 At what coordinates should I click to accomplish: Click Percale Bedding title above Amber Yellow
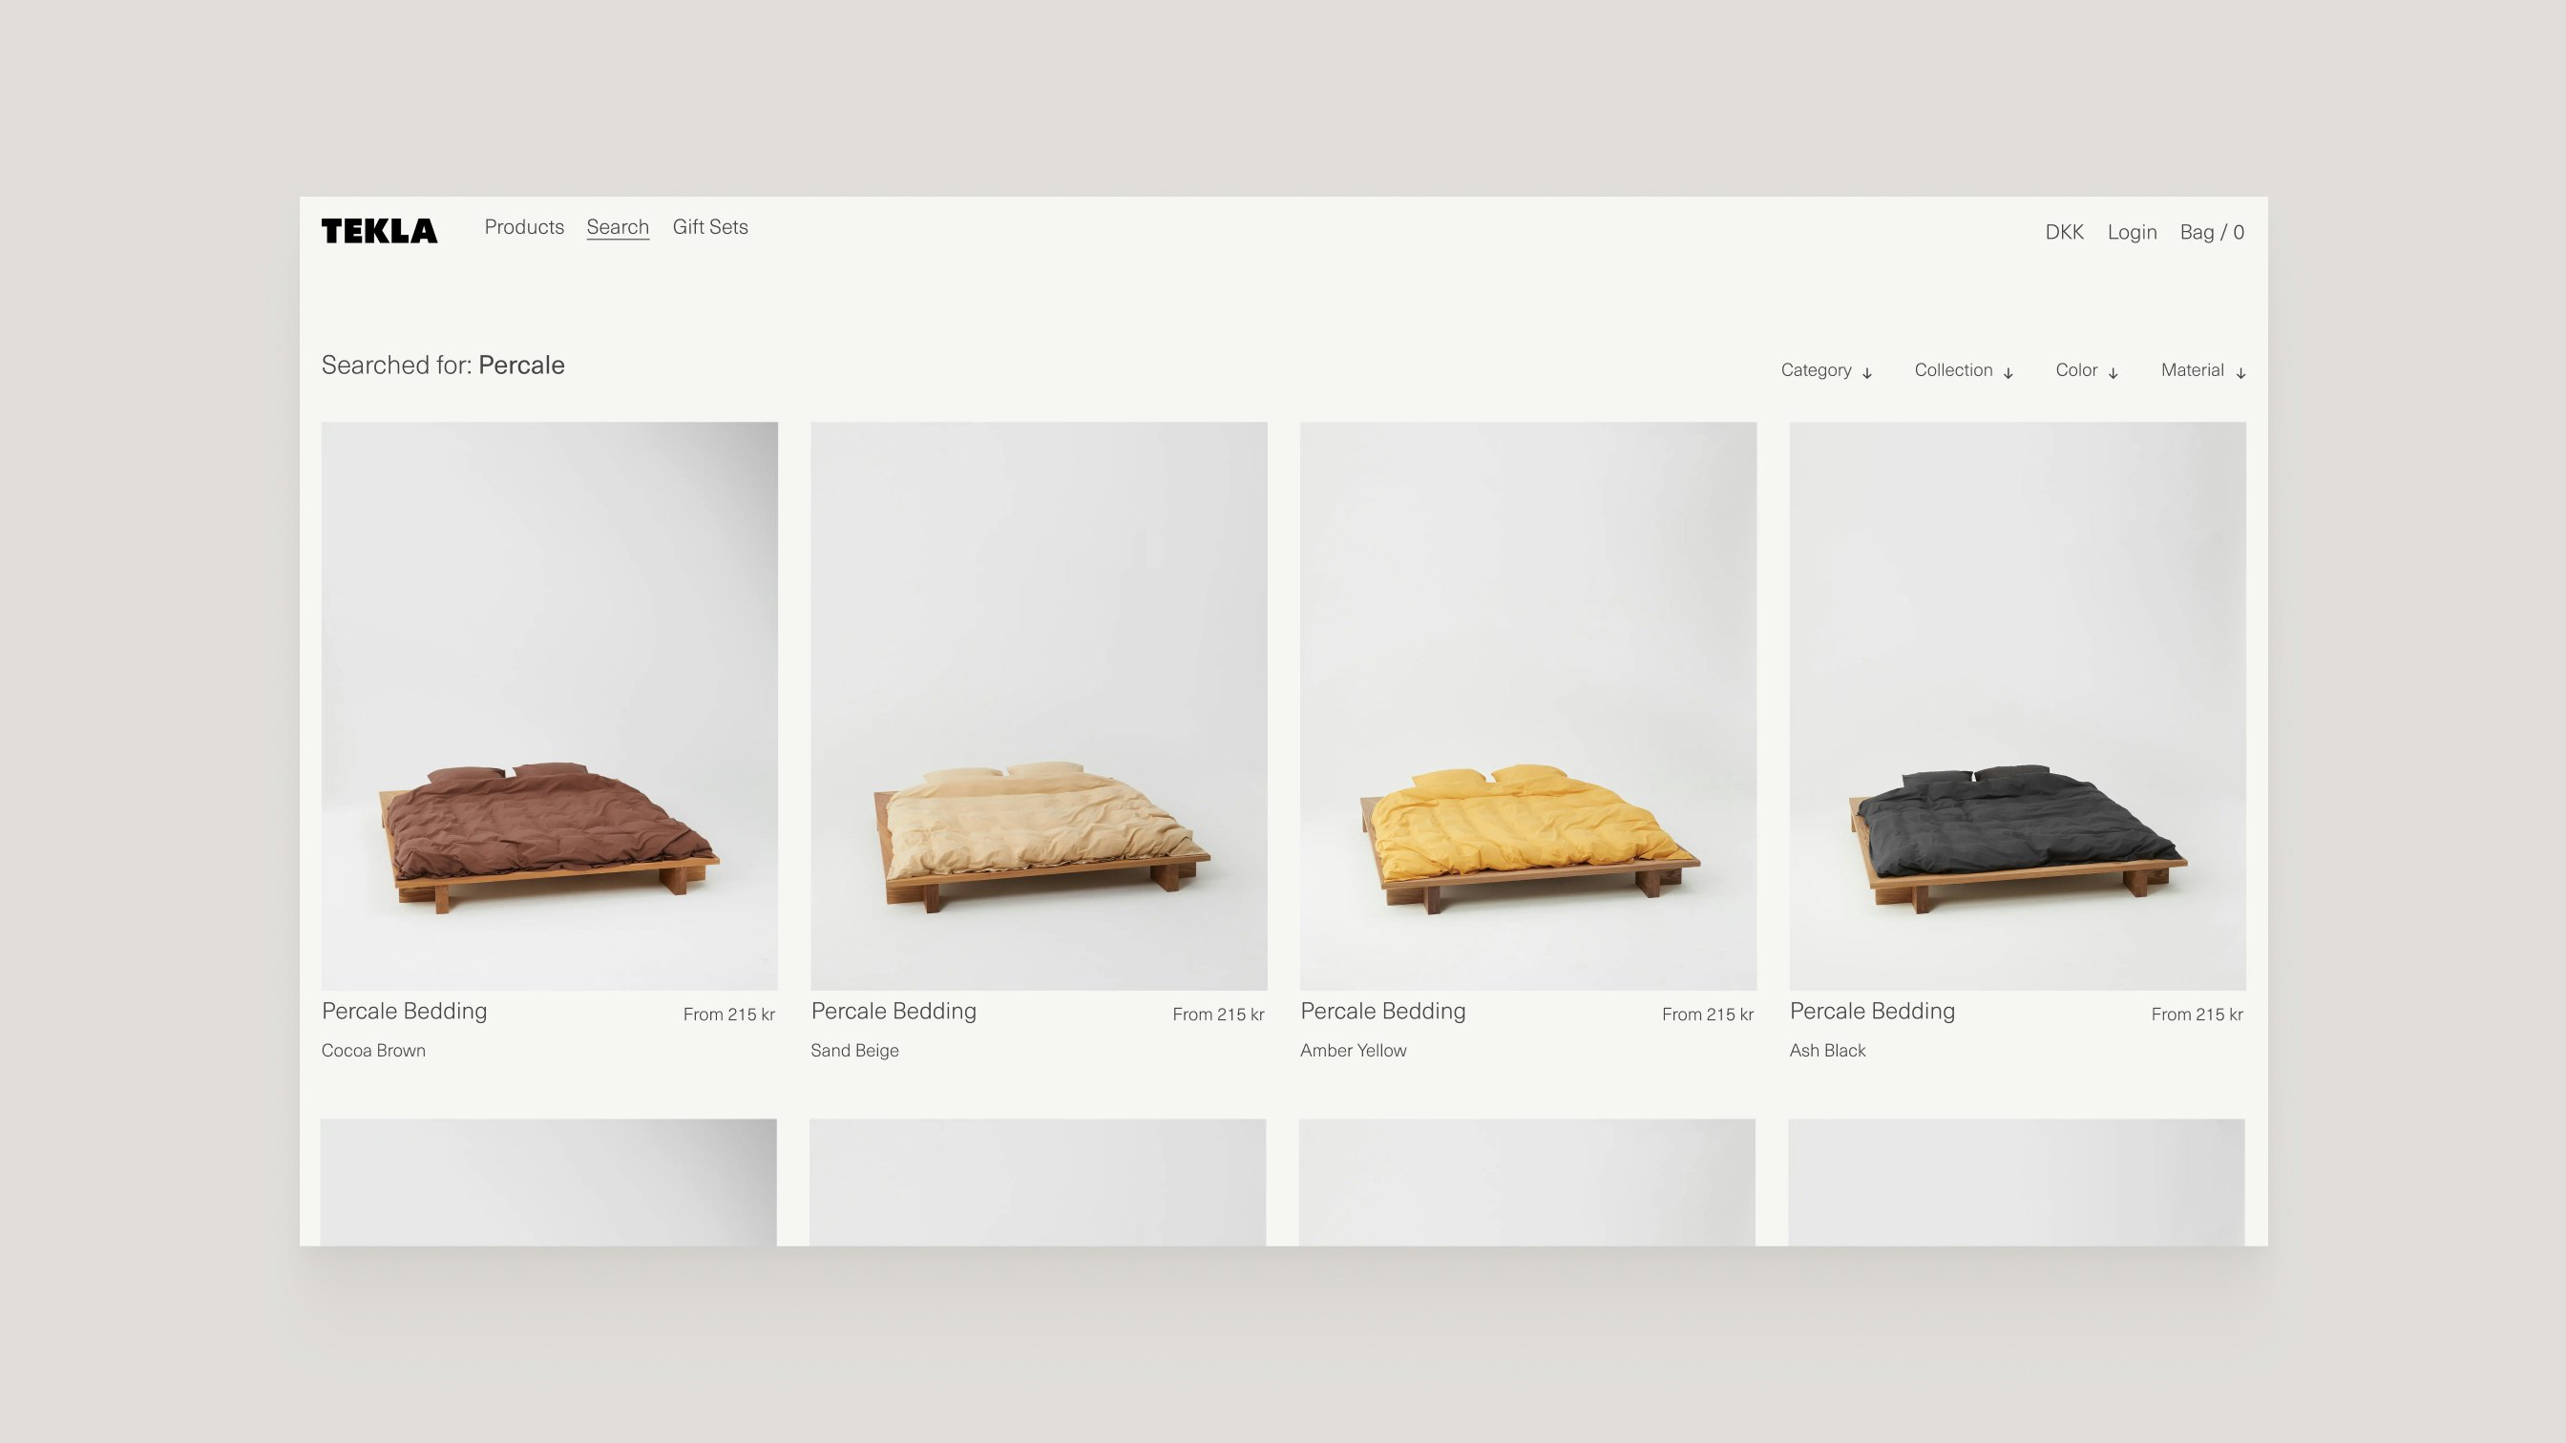click(1382, 1012)
